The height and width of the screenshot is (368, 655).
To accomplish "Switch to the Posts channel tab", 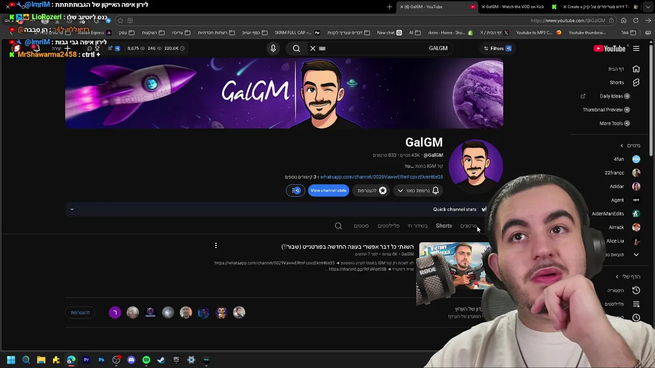I will pos(361,226).
